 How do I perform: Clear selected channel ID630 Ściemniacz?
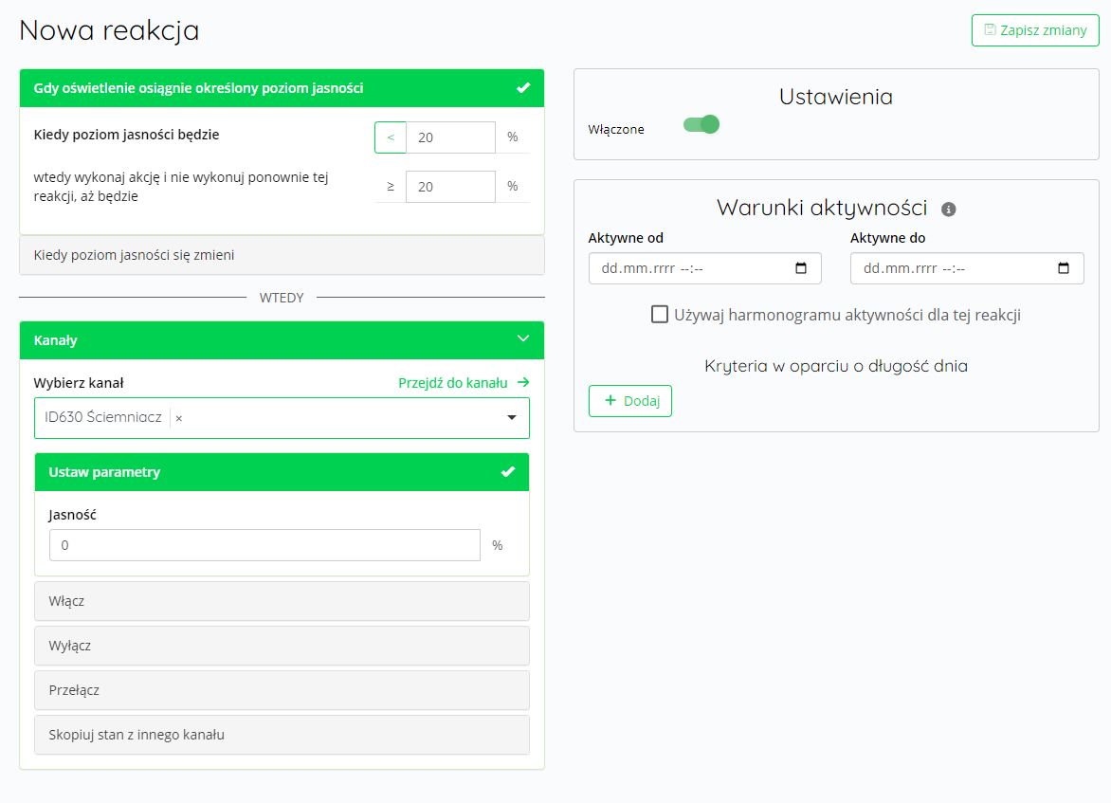(x=179, y=418)
